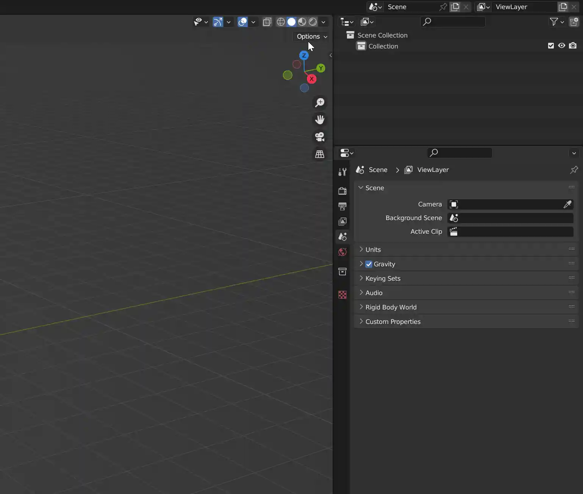
Task: Switch perspective/orthographic with grid icon
Action: coord(320,154)
